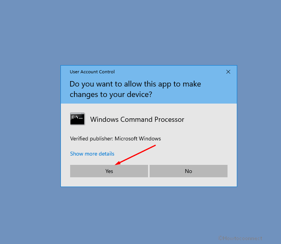Click Yes to allow the app
Screen dimensions: 281x244
point(109,171)
